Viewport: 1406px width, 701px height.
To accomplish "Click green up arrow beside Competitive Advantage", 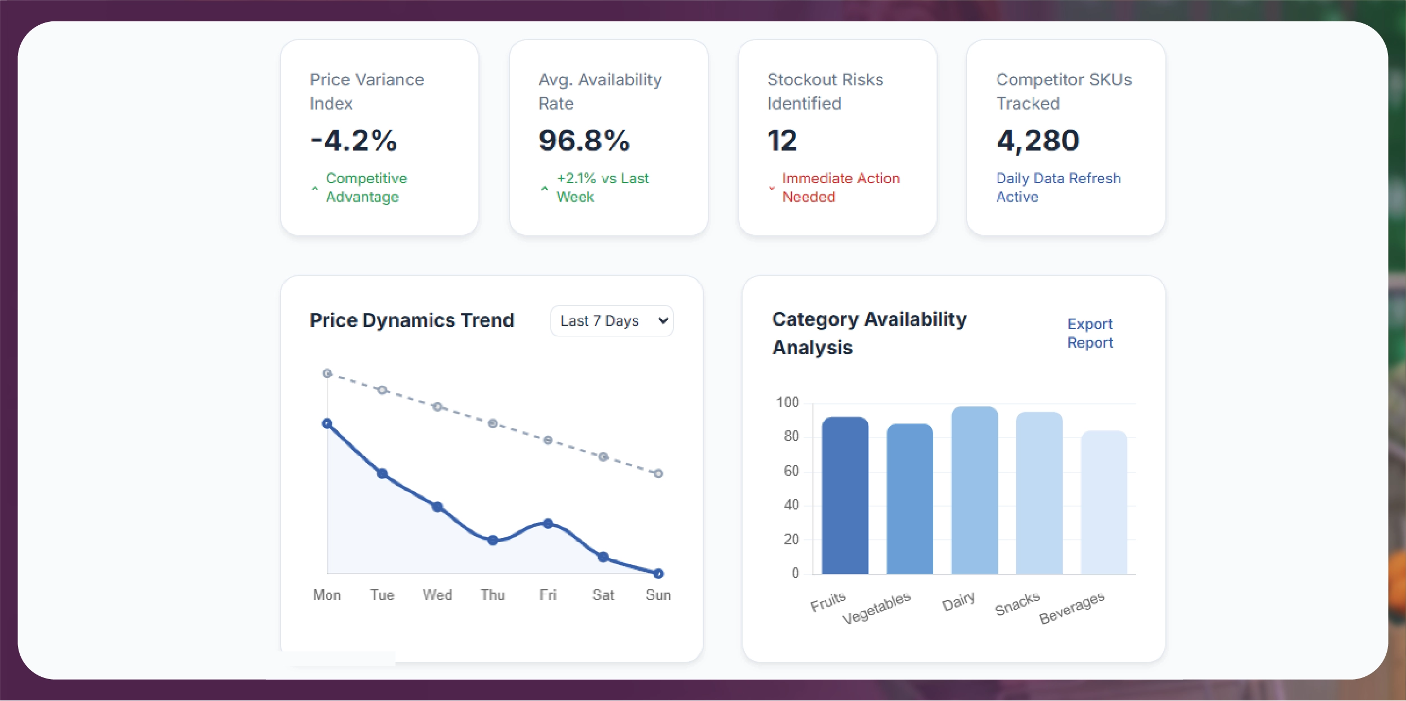I will [x=315, y=188].
